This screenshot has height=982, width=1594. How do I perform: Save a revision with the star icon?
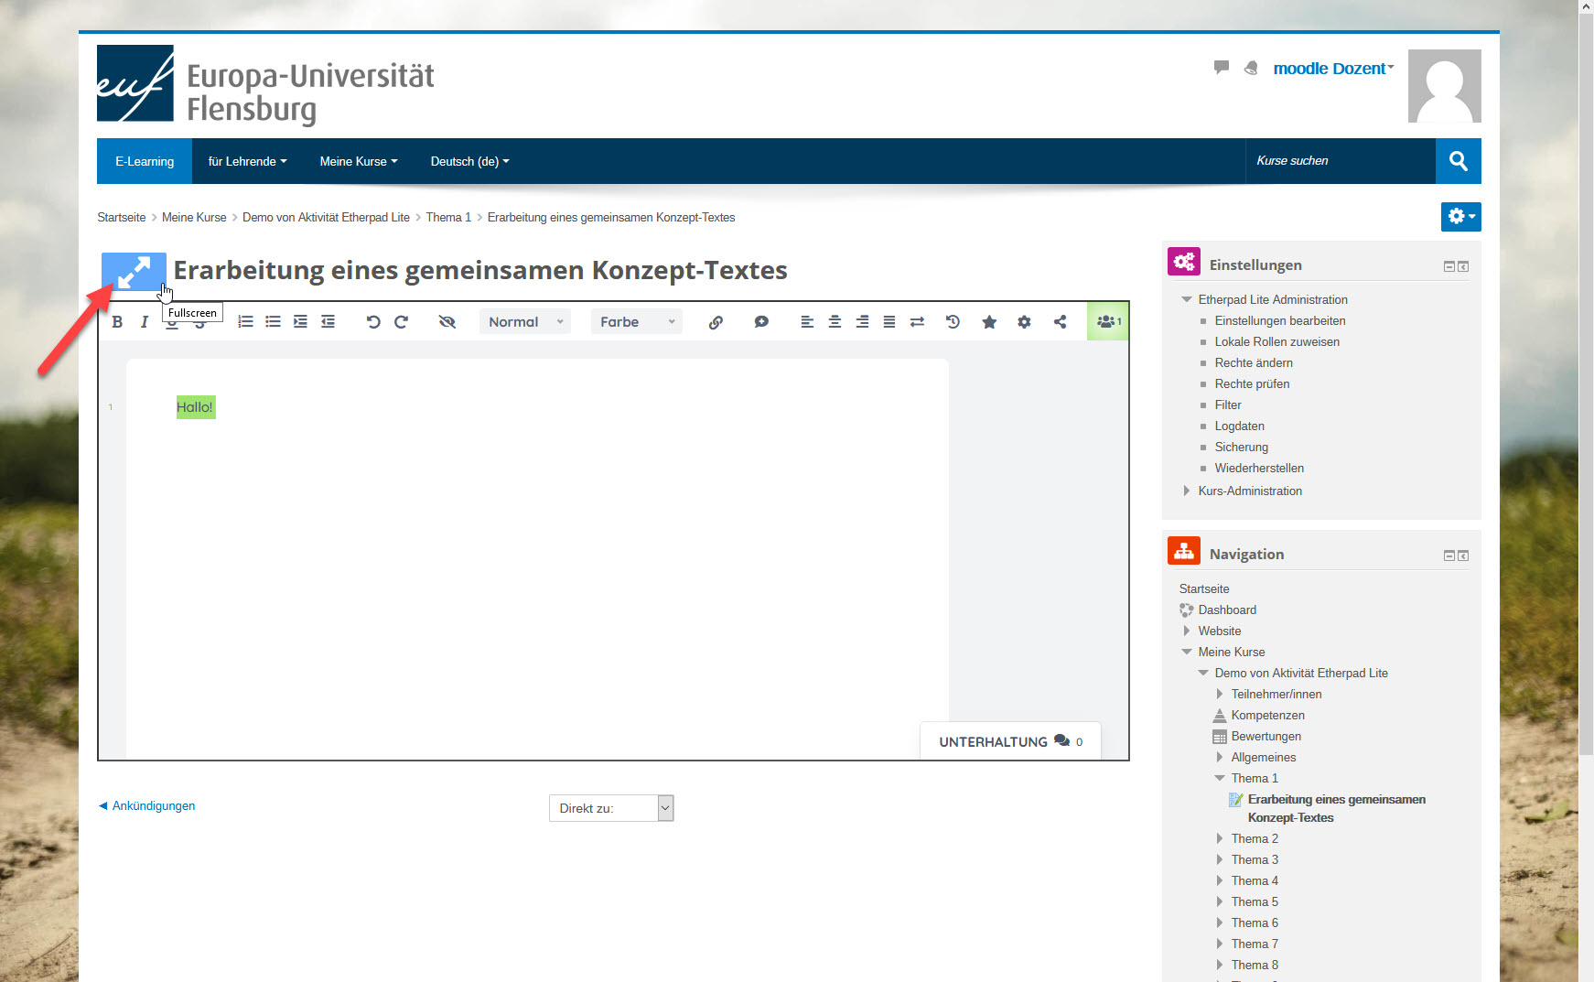pyautogui.click(x=989, y=322)
